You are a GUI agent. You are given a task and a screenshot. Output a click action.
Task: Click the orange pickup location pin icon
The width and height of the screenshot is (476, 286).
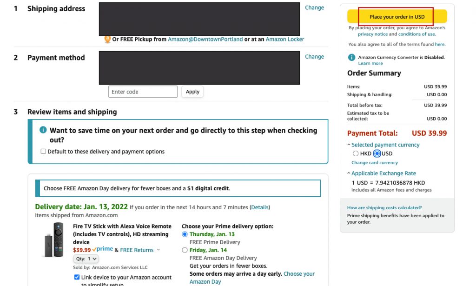107,39
